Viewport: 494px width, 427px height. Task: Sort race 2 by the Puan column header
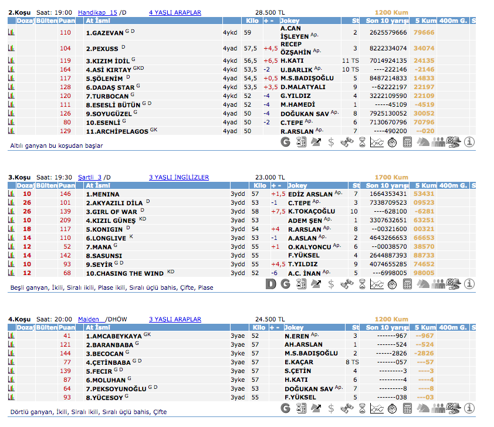click(x=67, y=21)
